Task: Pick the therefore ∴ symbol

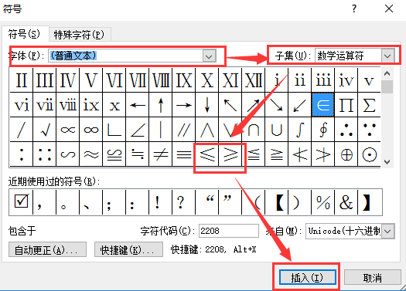Action: pos(346,130)
